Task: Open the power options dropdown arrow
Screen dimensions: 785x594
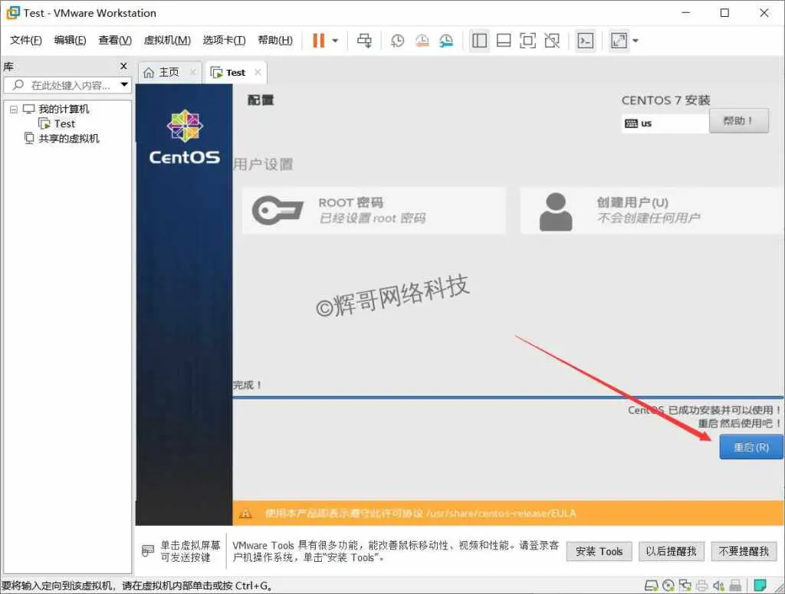Action: (x=336, y=41)
